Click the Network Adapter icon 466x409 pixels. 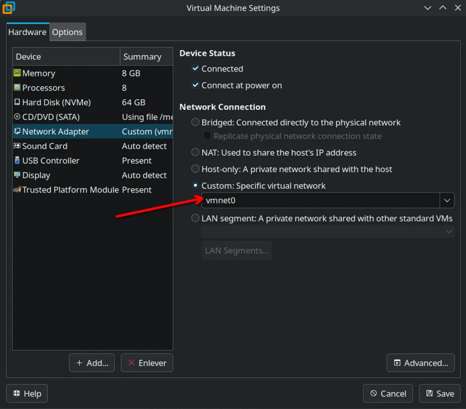click(17, 131)
